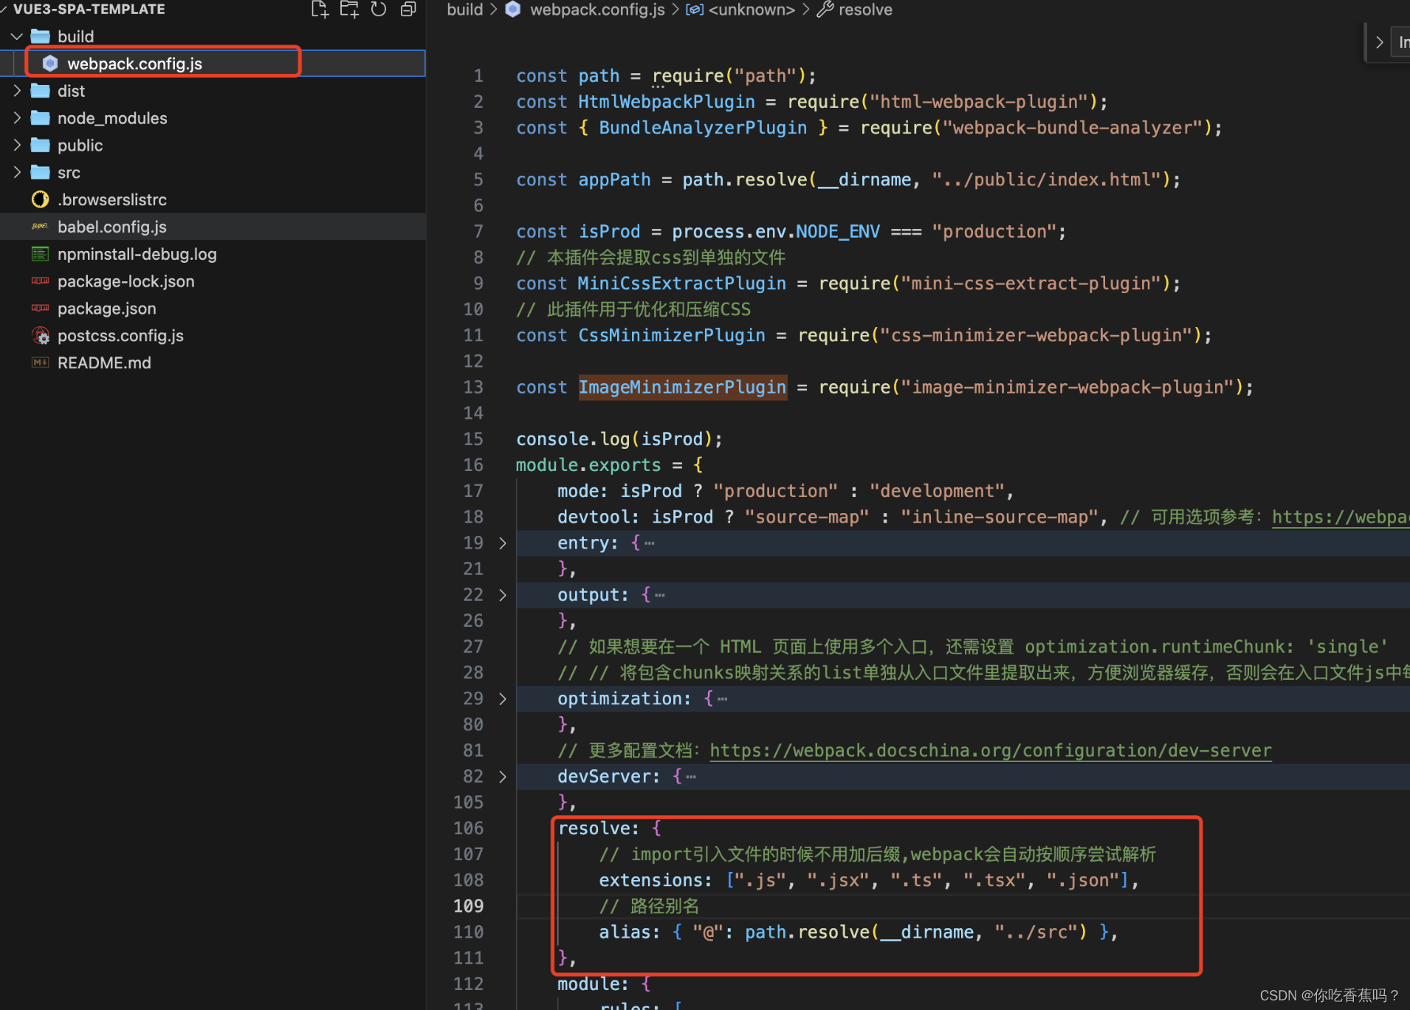
Task: Open webpack.config.js in the file tree
Action: click(x=134, y=63)
